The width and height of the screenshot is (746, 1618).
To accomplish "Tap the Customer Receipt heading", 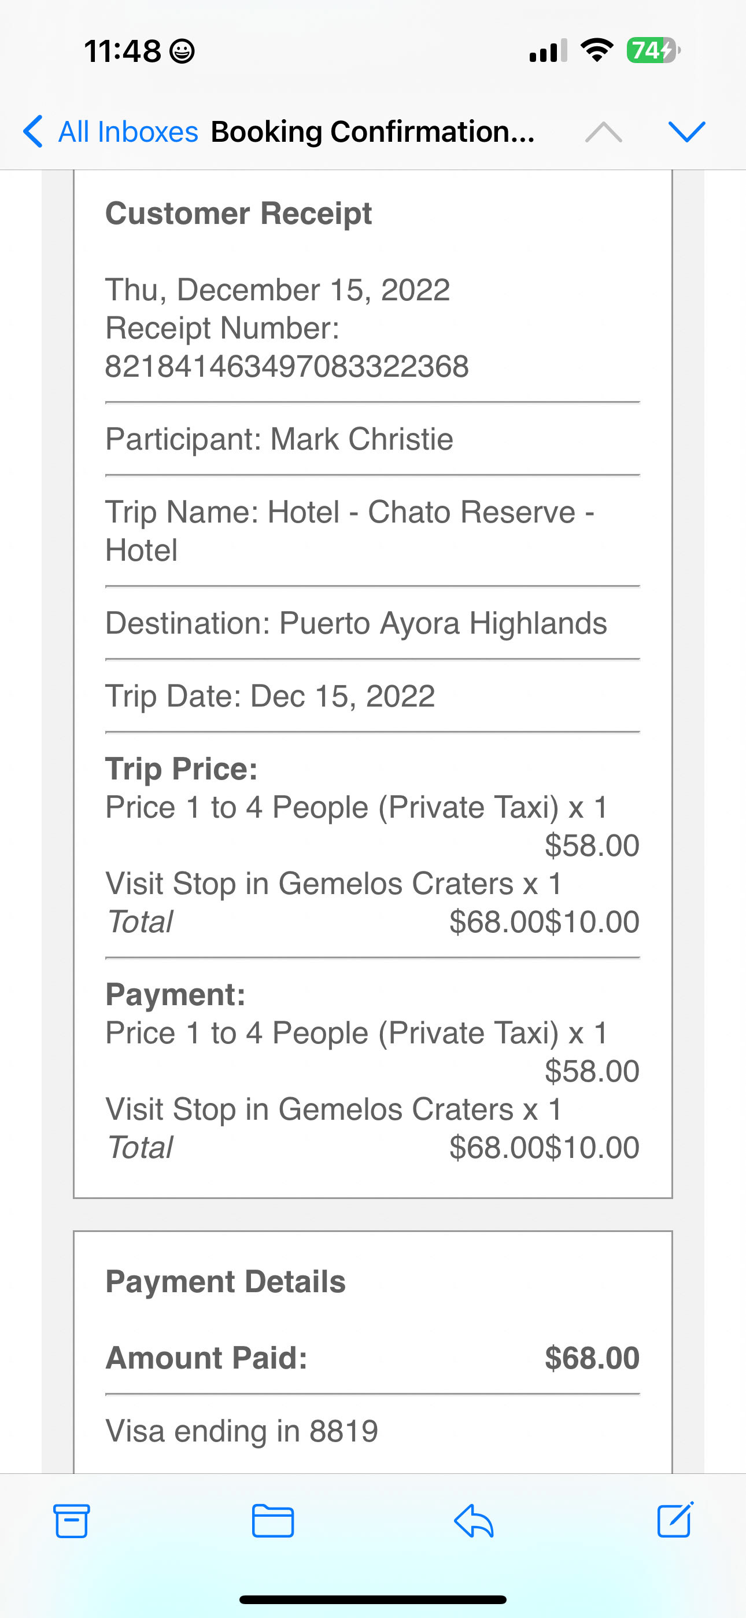I will click(238, 214).
